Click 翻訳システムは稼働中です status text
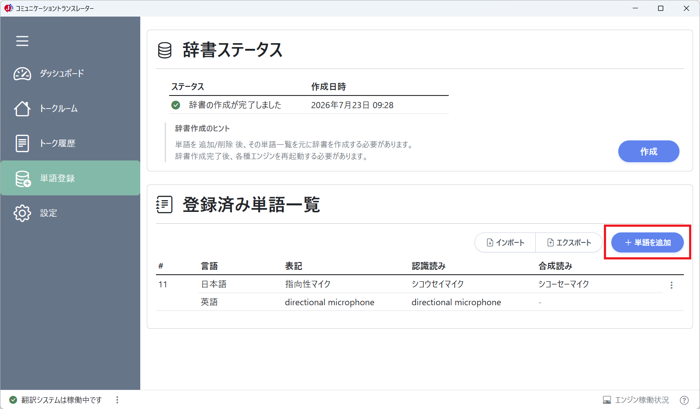700x409 pixels. (x=62, y=400)
